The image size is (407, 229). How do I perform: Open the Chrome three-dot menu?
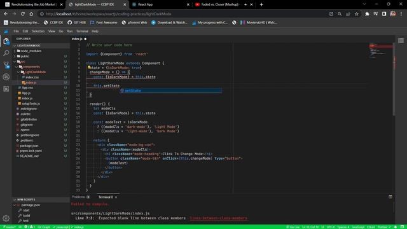401,14
